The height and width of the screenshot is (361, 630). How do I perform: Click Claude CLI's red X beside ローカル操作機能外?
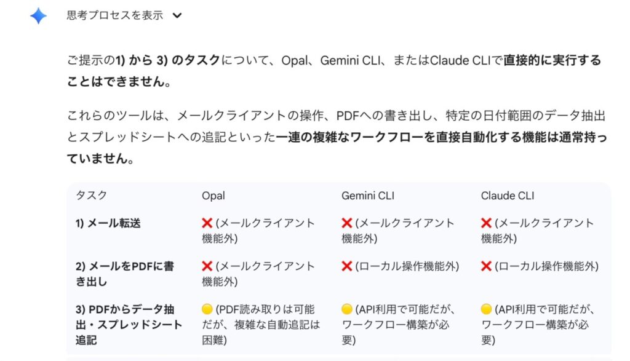(486, 266)
